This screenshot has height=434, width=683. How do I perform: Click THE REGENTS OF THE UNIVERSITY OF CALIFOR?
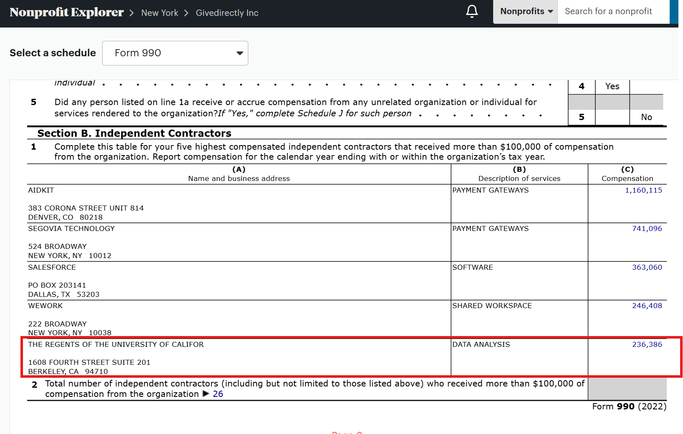pyautogui.click(x=116, y=344)
